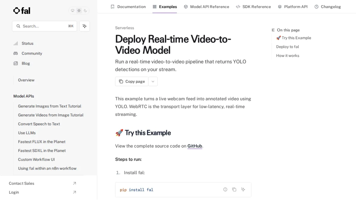Open Fastest FLUX in the Planet
The height and width of the screenshot is (200, 356).
tap(42, 142)
